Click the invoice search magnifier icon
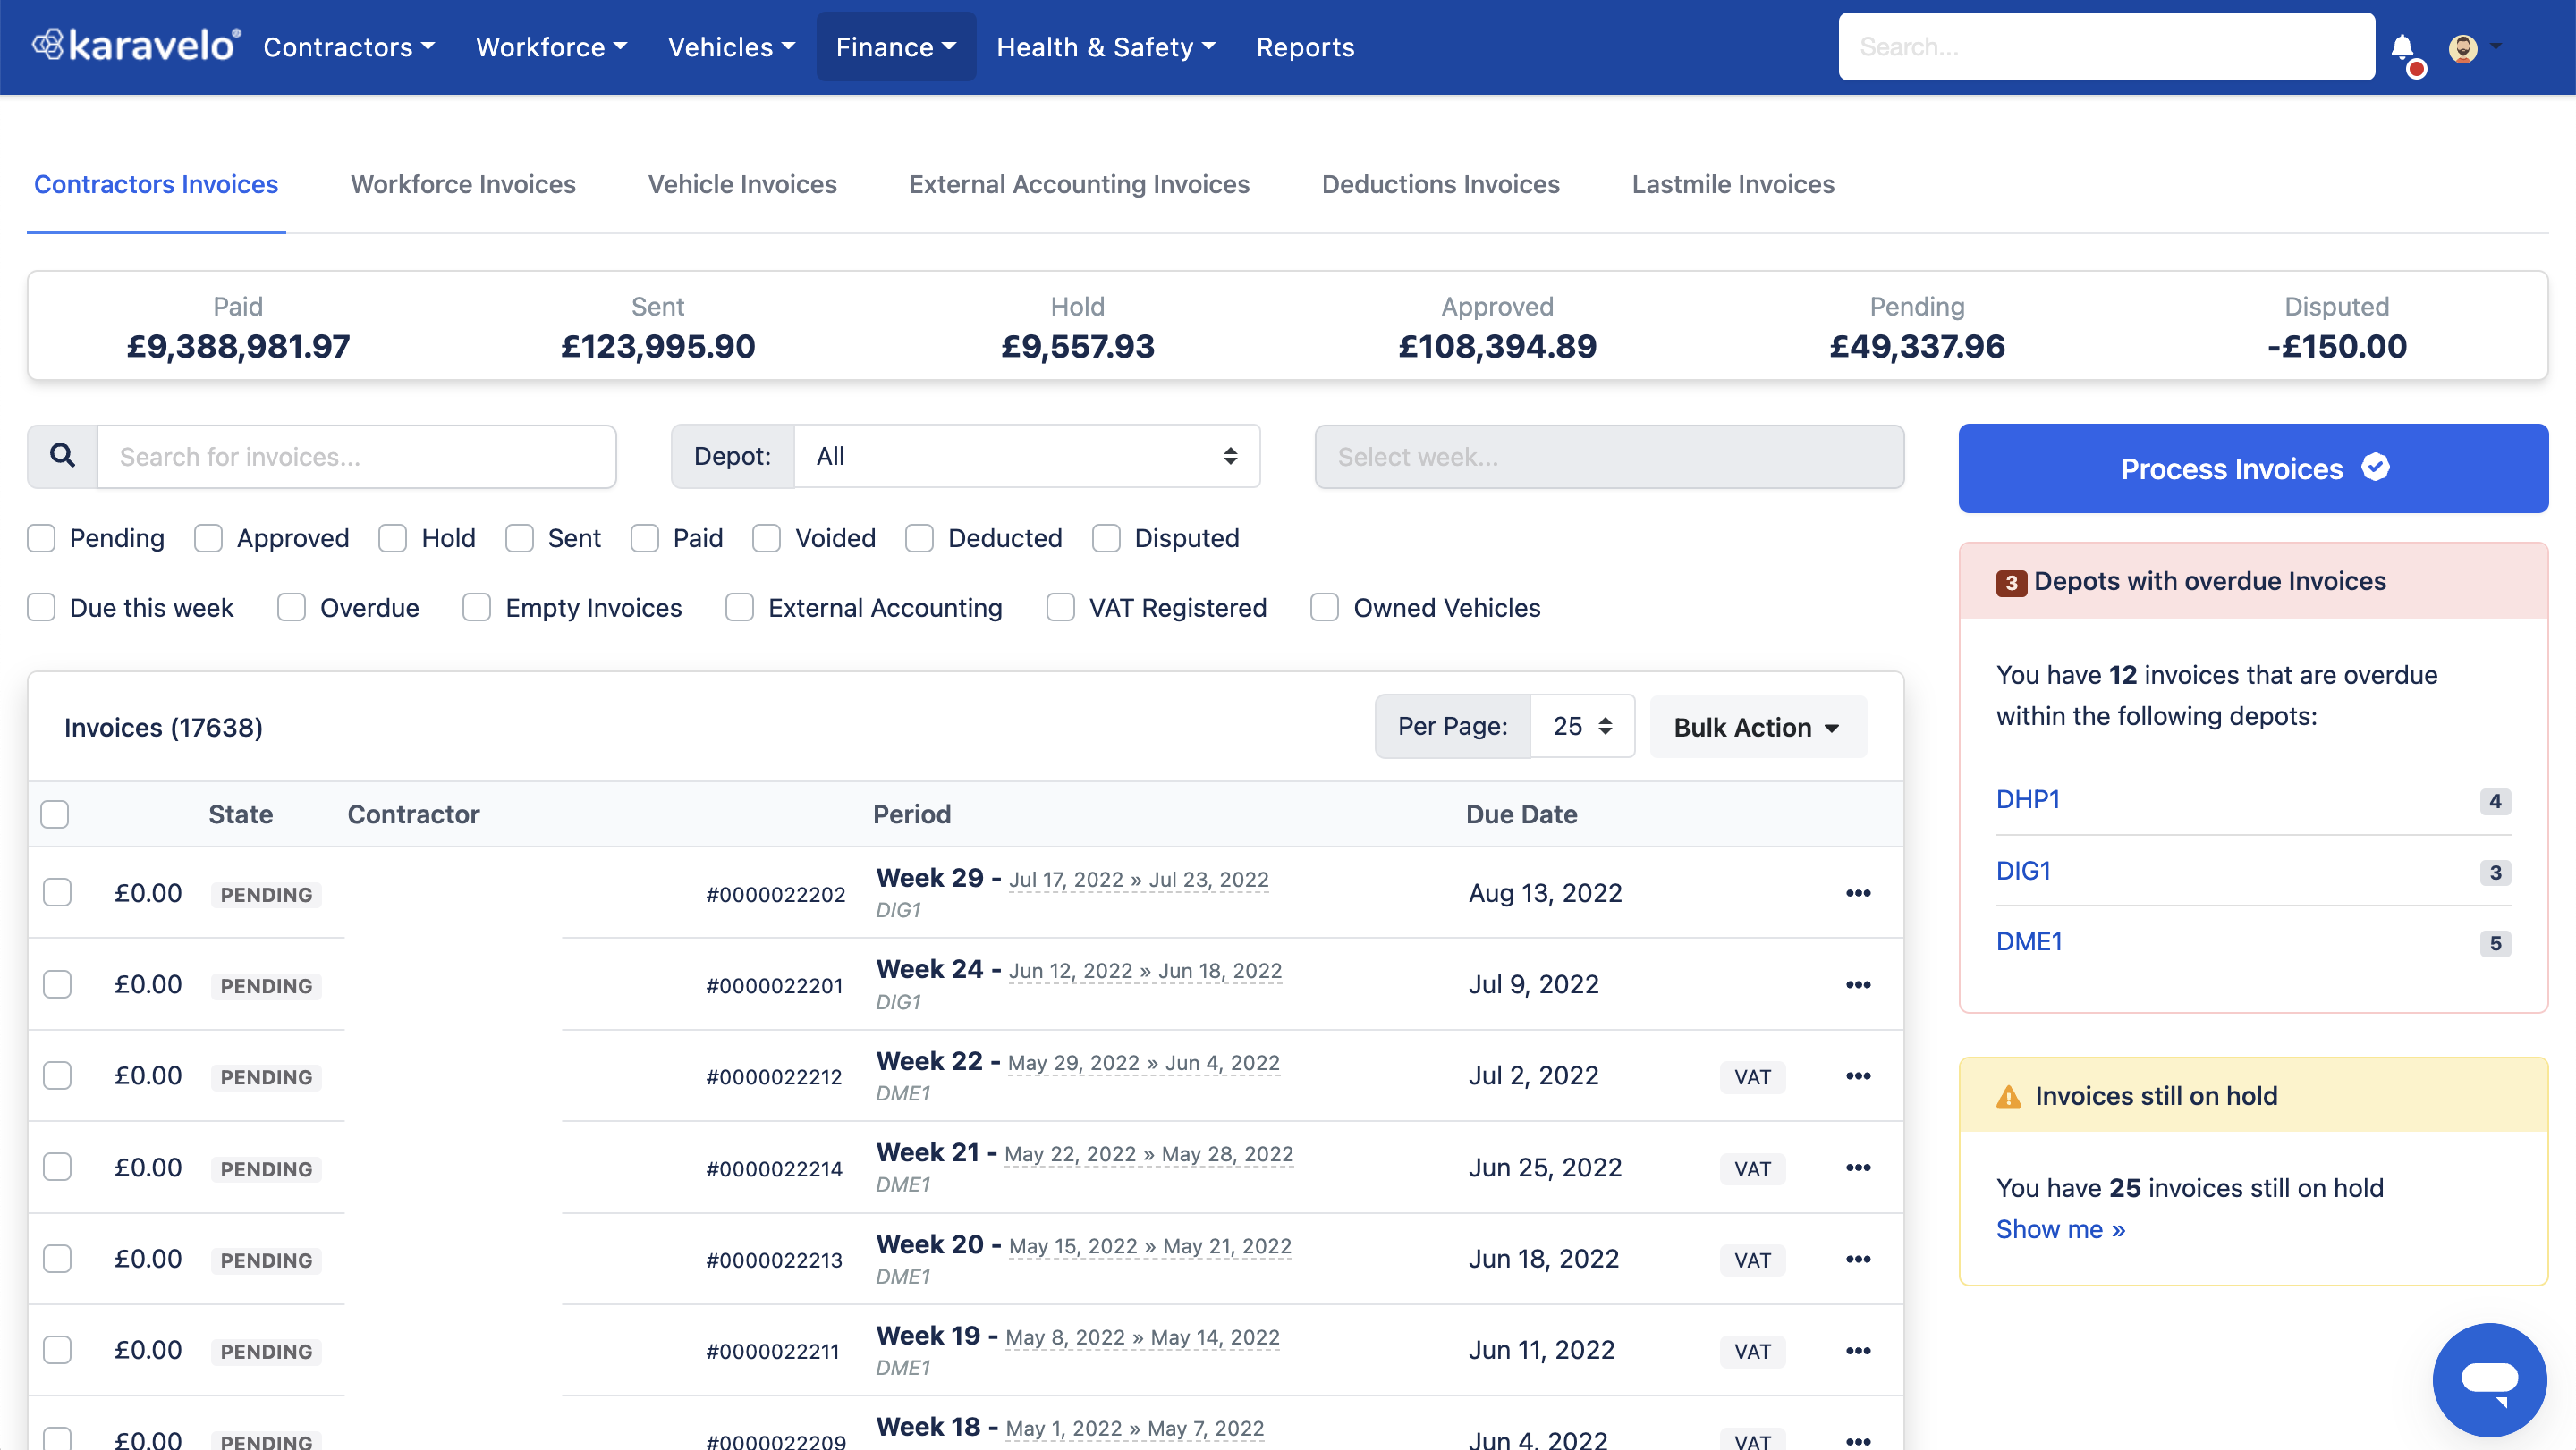This screenshot has width=2576, height=1450. click(62, 456)
